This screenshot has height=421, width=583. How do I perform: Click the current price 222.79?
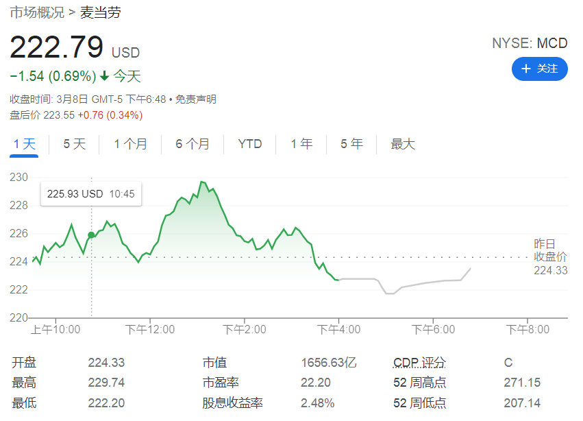(x=56, y=47)
